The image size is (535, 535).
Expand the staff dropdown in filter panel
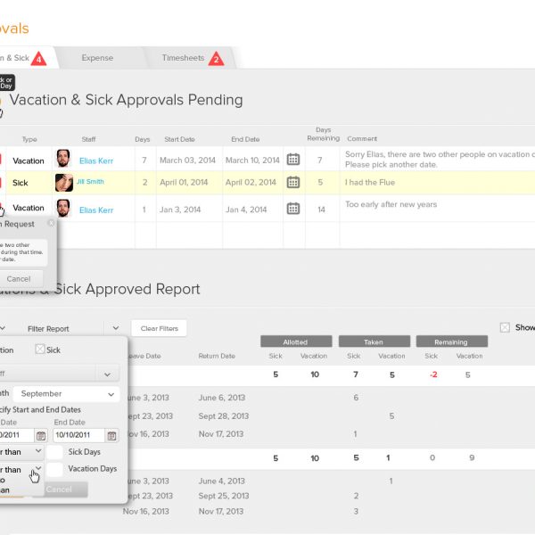pos(108,374)
